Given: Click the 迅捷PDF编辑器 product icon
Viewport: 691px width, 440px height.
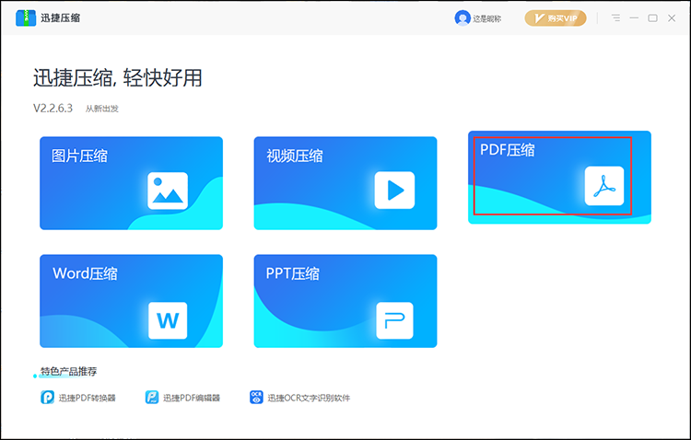Looking at the screenshot, I should click(x=152, y=398).
